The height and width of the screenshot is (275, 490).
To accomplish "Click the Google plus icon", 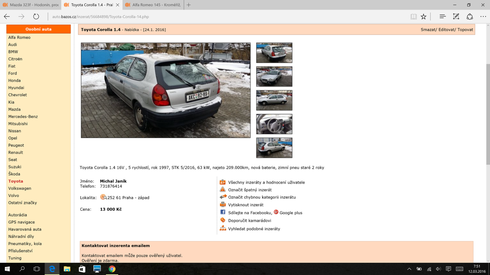I will [276, 212].
